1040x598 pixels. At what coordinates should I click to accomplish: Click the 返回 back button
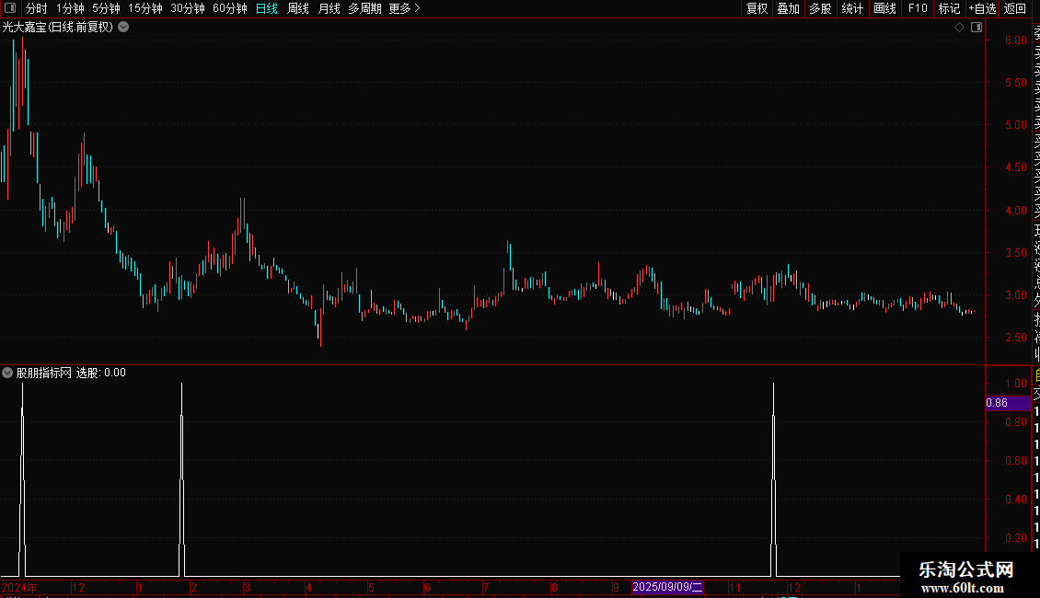click(1015, 8)
